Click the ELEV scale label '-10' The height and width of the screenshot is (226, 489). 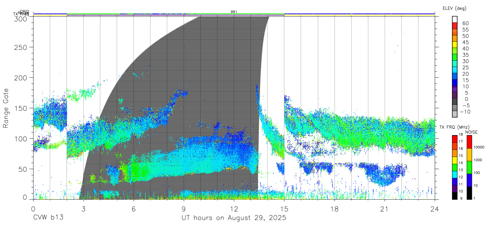click(466, 112)
